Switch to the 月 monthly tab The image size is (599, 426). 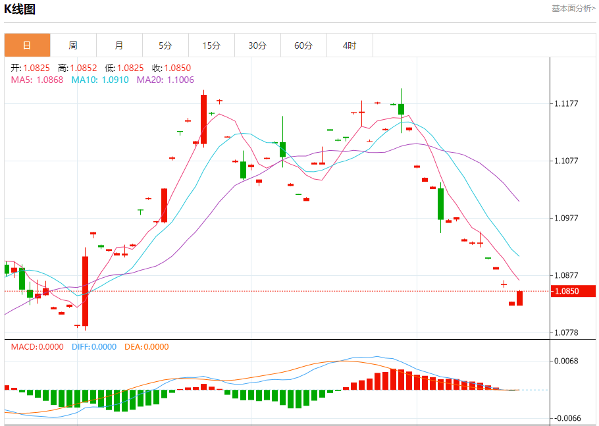[x=119, y=45]
